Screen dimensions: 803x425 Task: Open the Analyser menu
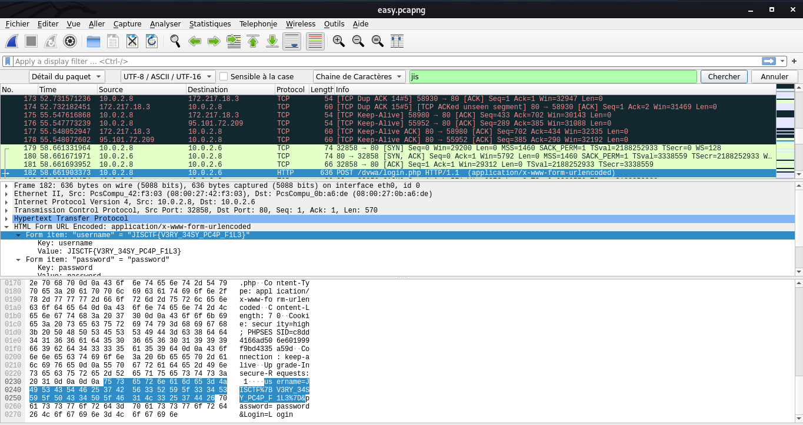coord(165,23)
